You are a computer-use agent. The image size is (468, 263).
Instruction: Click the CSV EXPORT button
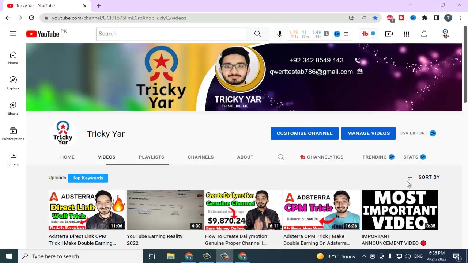pyautogui.click(x=418, y=133)
